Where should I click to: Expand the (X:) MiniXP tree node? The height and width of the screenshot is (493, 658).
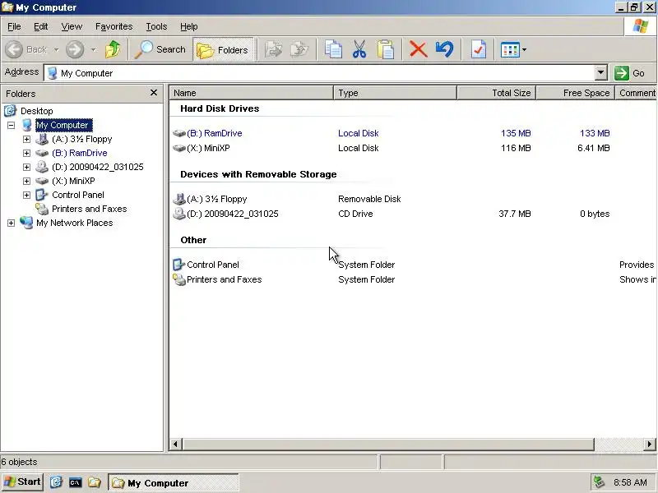coord(26,181)
